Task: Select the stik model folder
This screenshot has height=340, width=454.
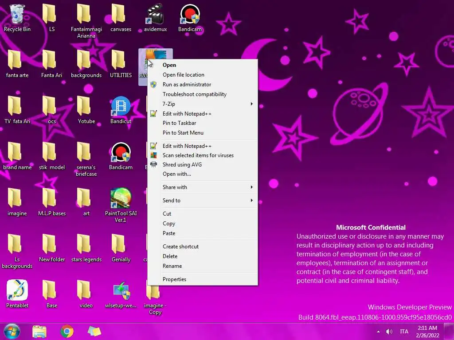Action: tap(51, 156)
